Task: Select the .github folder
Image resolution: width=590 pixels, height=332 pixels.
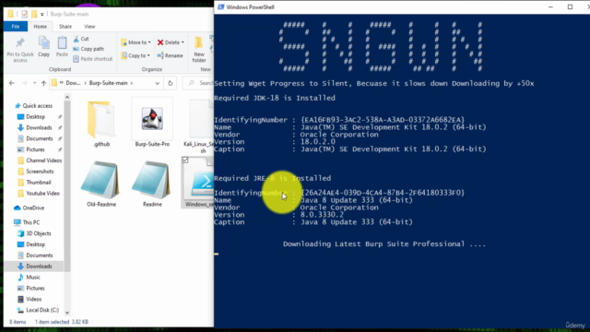Action: click(x=101, y=124)
